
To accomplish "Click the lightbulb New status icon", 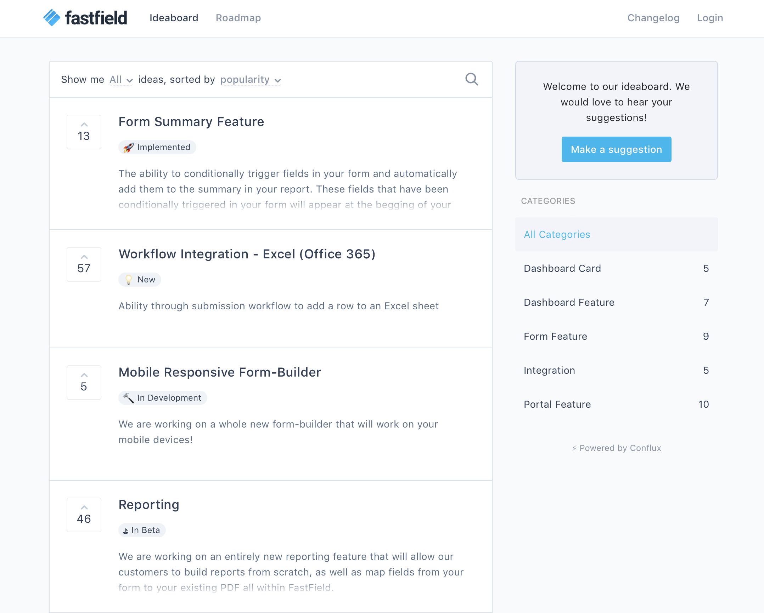I will click(129, 280).
